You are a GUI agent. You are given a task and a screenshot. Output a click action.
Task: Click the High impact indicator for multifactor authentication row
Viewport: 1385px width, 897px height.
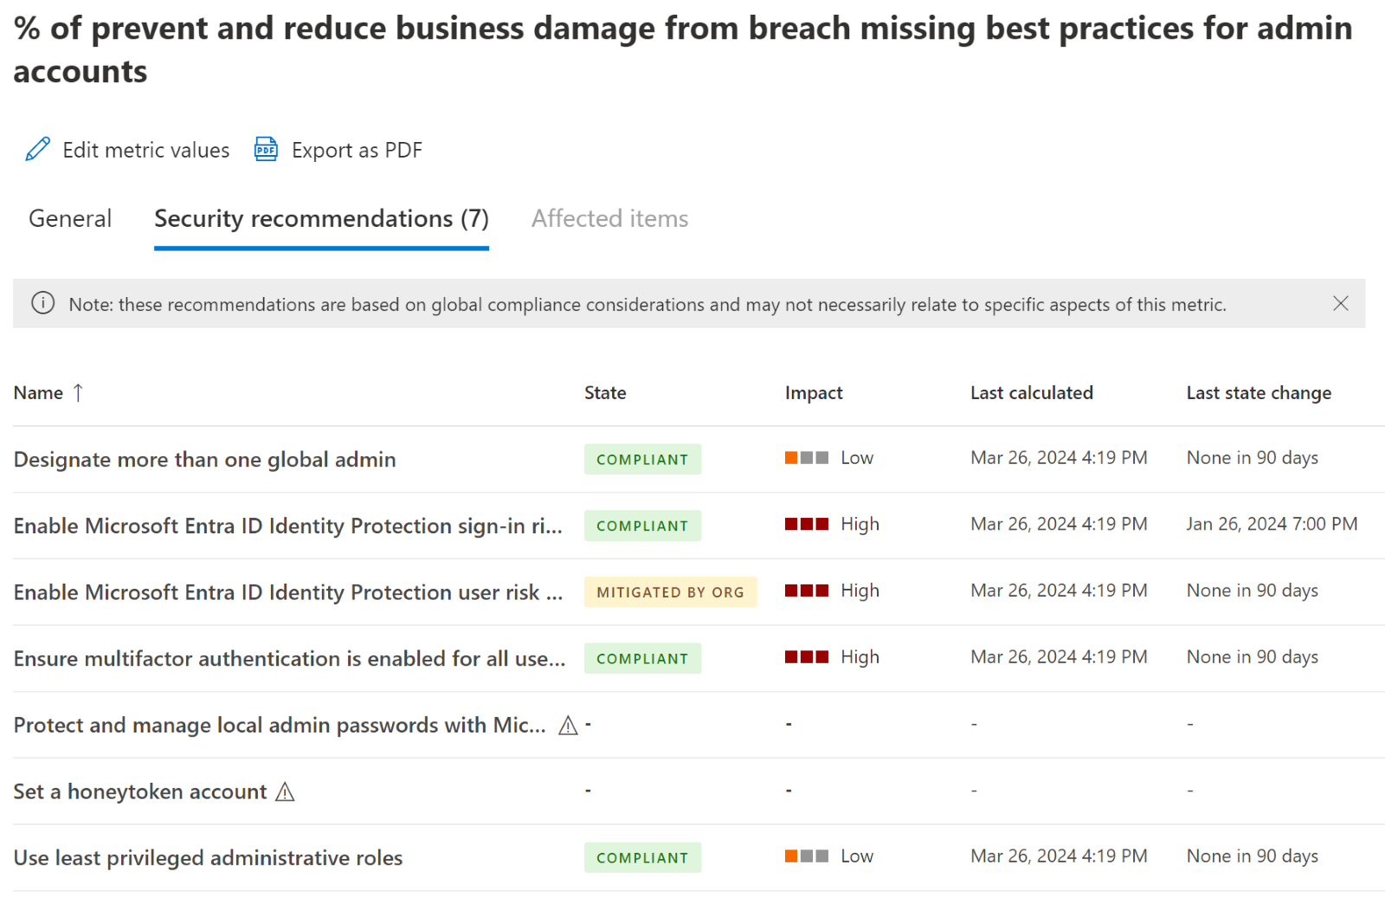[x=805, y=656]
